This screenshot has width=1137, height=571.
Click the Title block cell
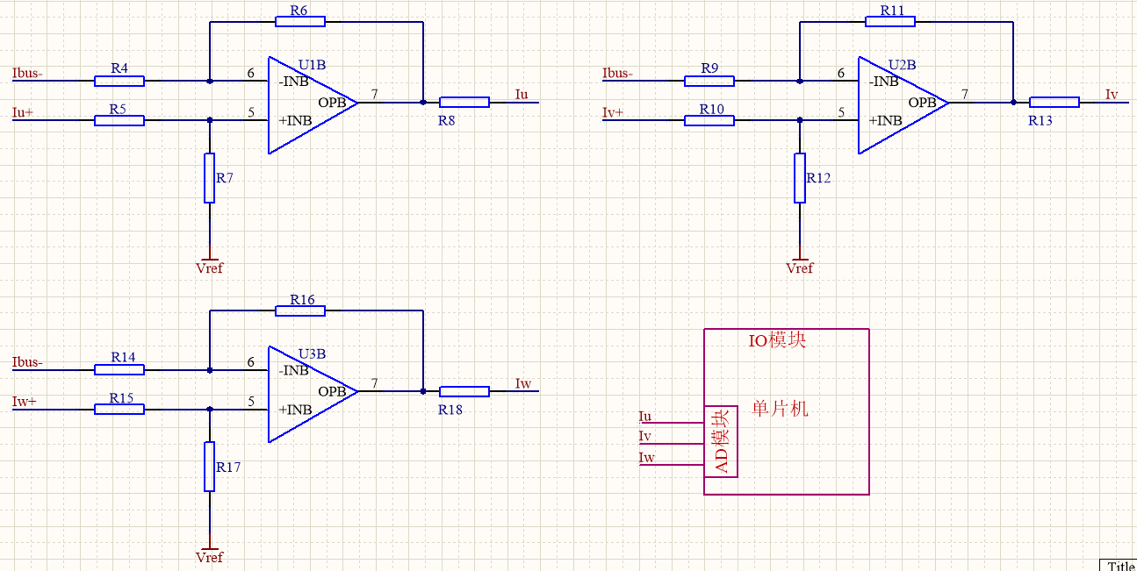point(1119,564)
